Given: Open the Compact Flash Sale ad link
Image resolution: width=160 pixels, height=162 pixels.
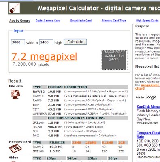Looking at the screenshot, I should pyautogui.click(x=148, y=135).
